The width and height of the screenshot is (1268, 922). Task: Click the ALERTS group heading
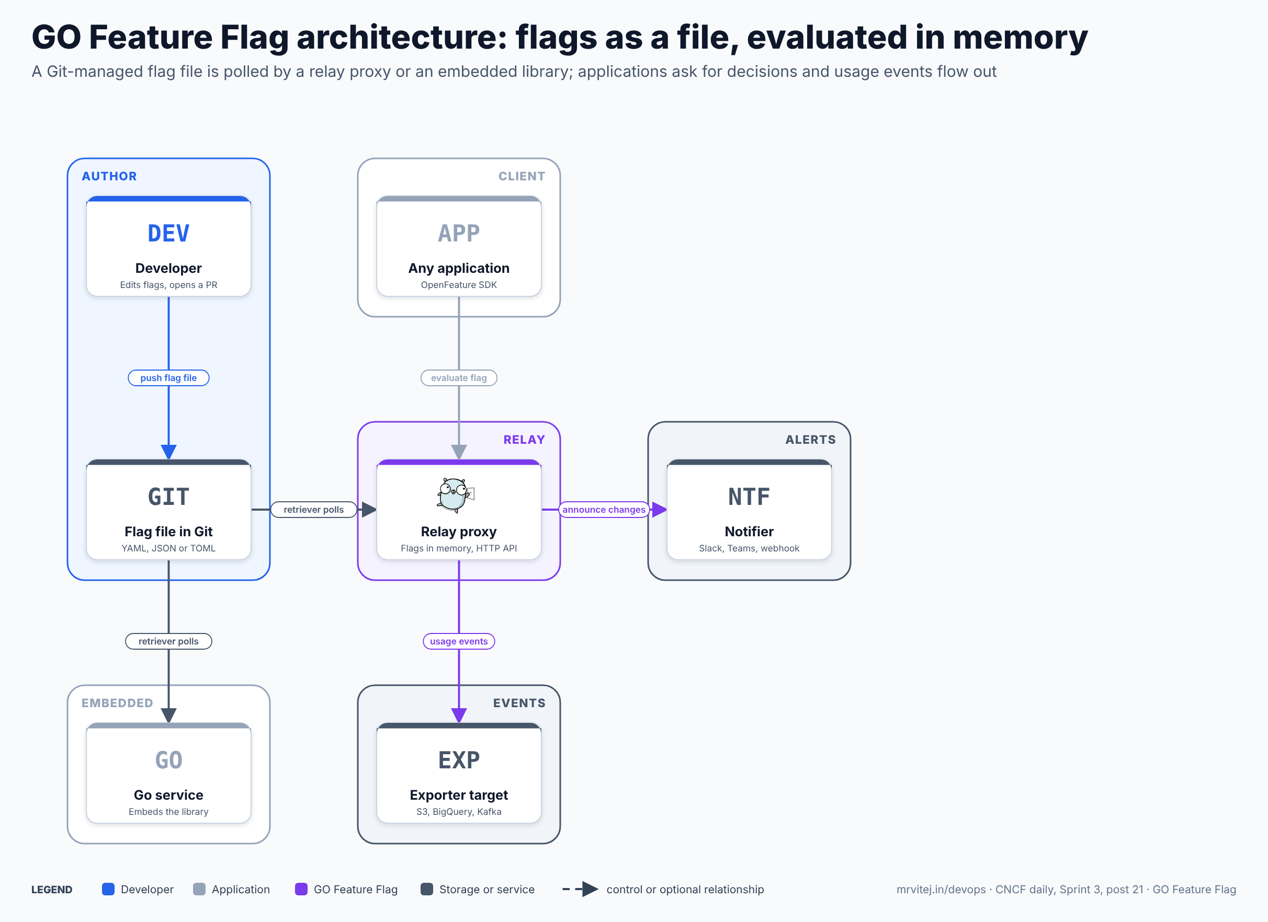point(810,440)
